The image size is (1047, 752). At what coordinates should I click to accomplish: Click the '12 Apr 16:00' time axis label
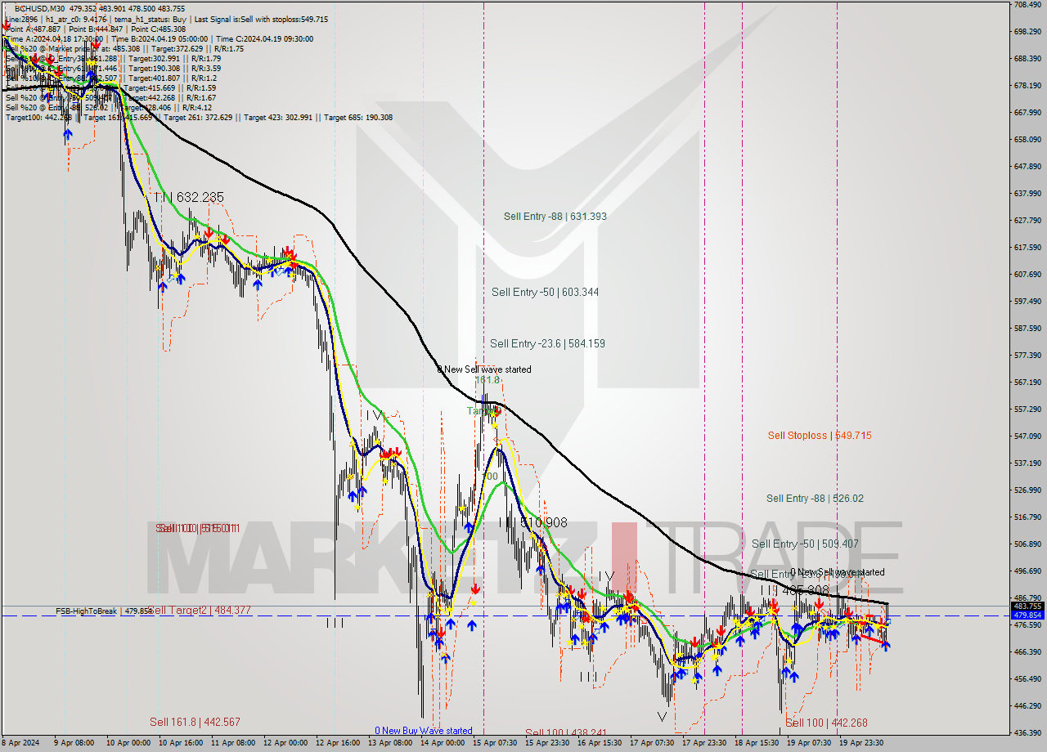[x=337, y=744]
